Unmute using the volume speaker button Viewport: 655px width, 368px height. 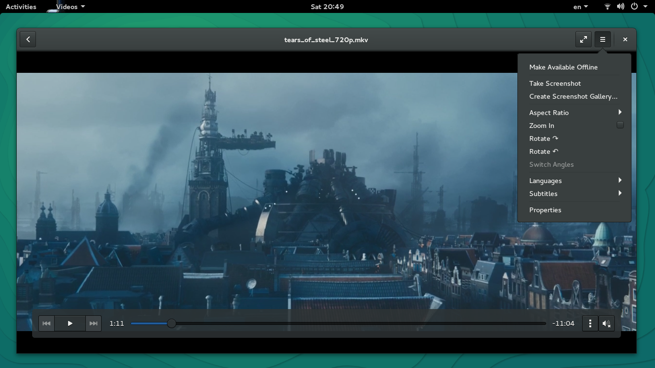click(607, 323)
